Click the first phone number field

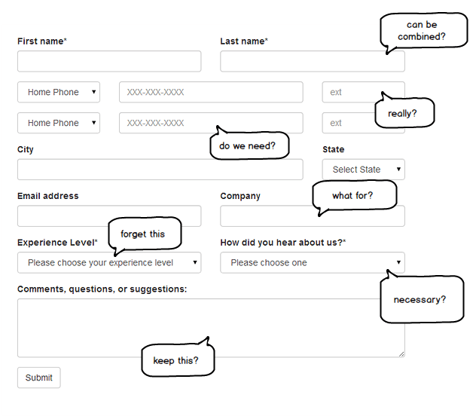click(x=211, y=92)
